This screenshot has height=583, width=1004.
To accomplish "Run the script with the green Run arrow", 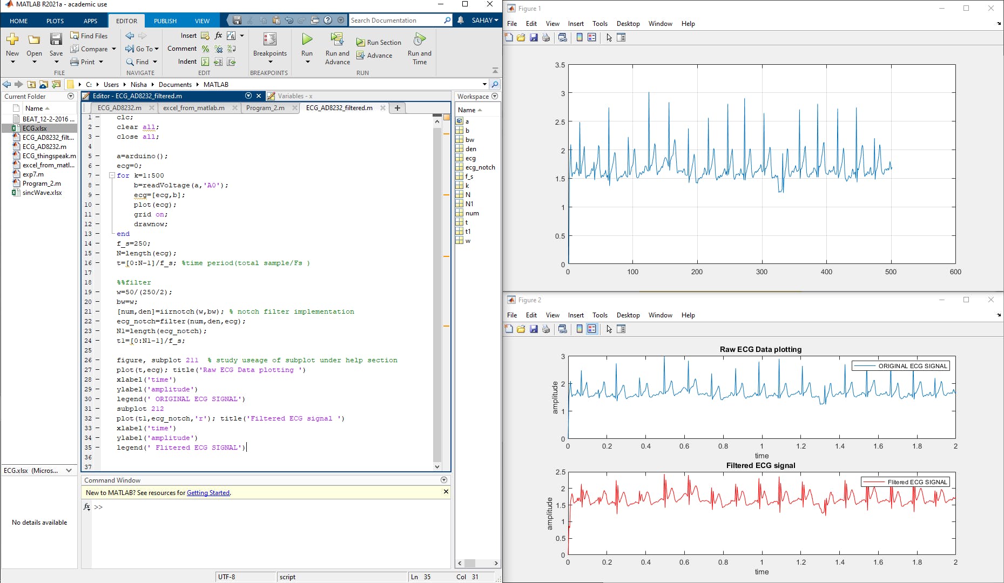I will point(307,39).
